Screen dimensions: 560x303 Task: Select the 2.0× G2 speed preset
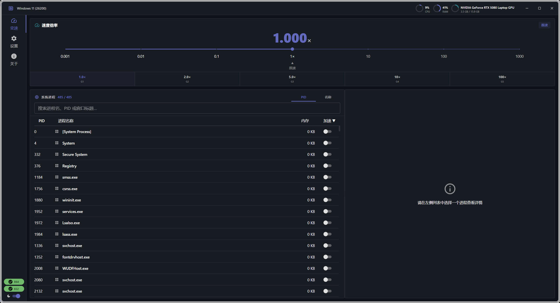pos(187,79)
